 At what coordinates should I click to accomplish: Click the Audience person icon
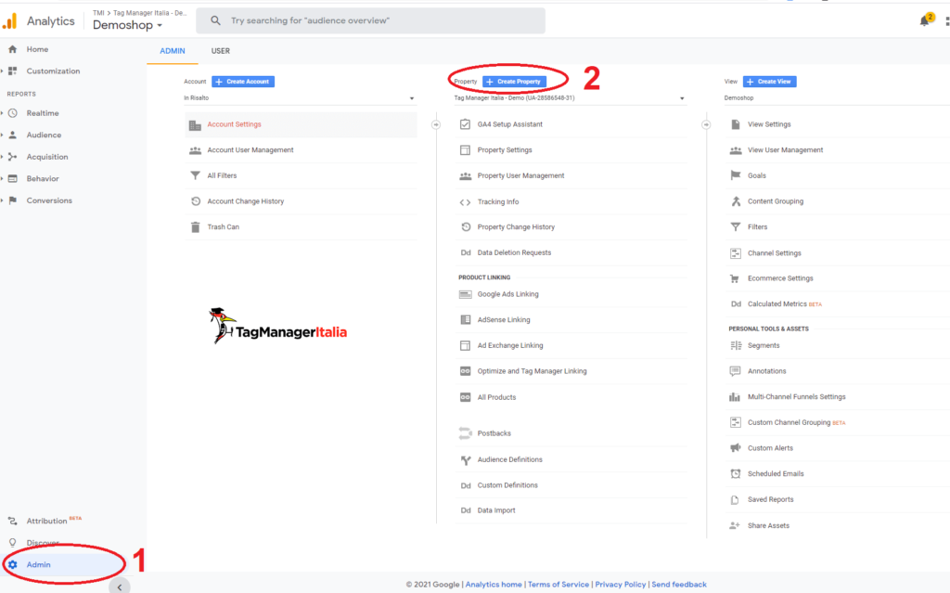13,135
